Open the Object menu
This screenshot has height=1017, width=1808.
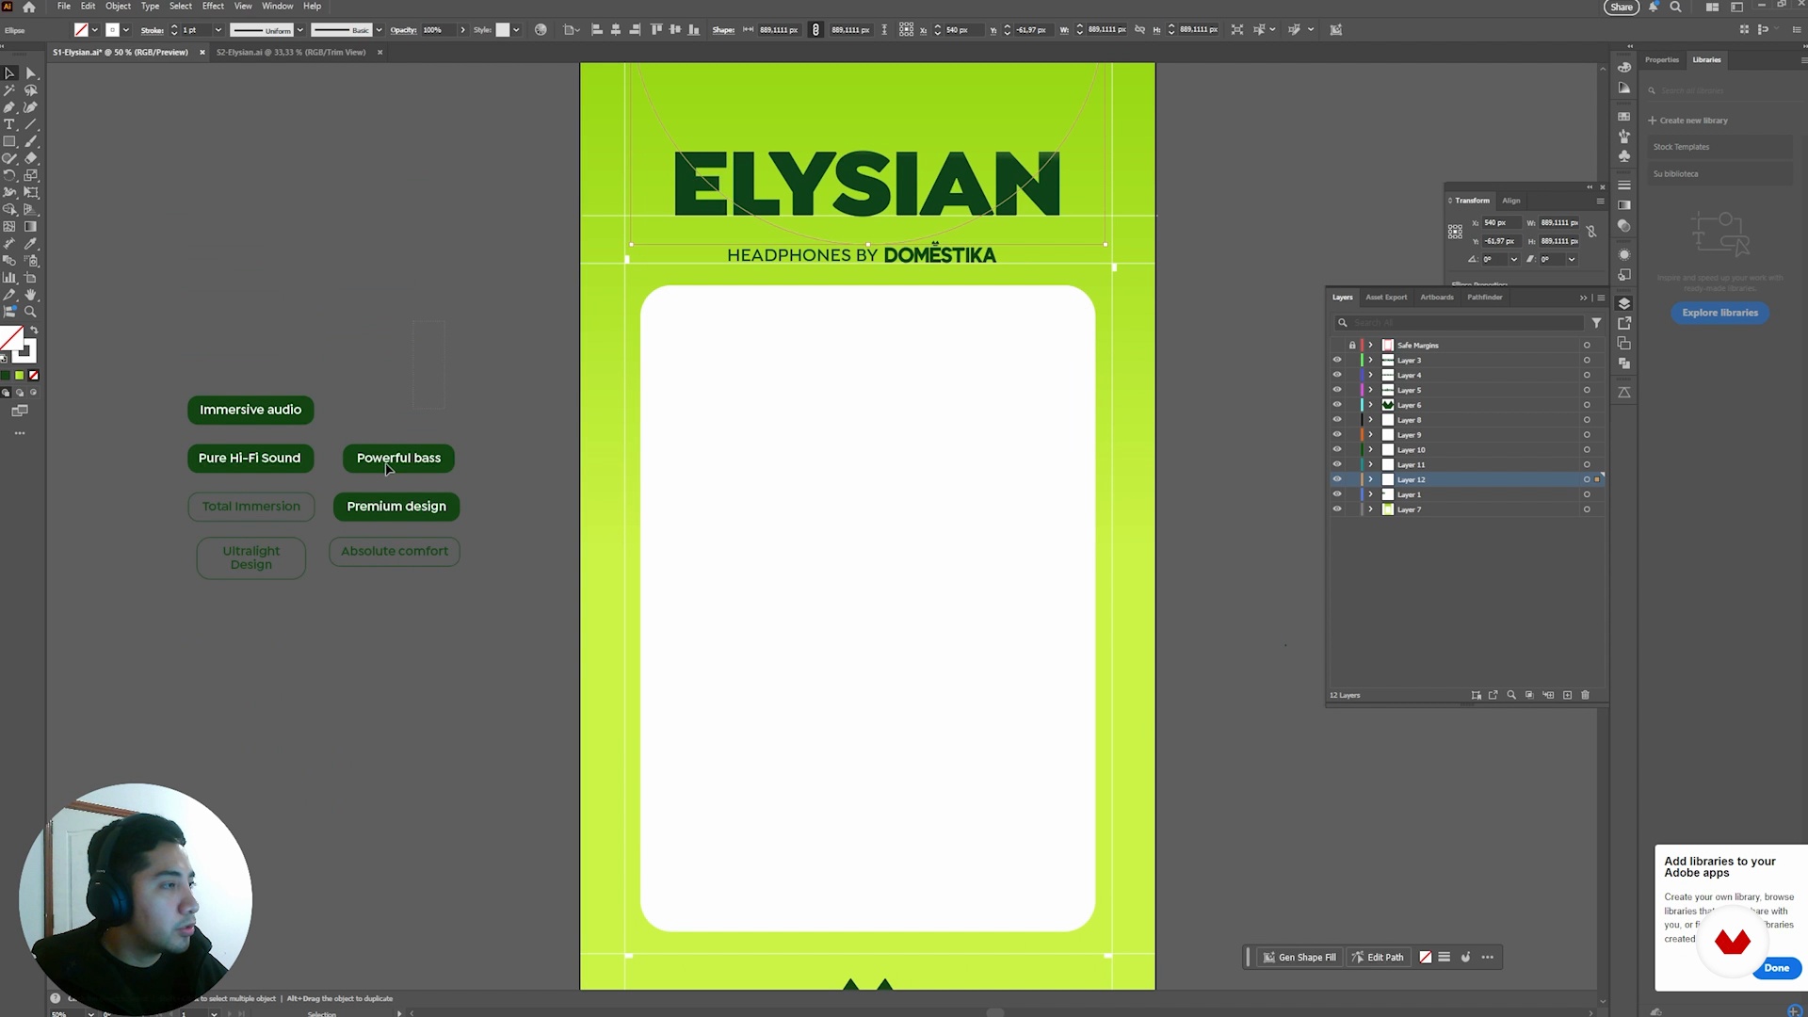coord(118,7)
